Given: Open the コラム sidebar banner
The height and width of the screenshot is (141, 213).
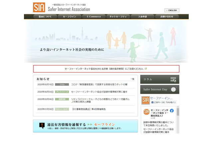Looking at the screenshot, I should 160,79.
